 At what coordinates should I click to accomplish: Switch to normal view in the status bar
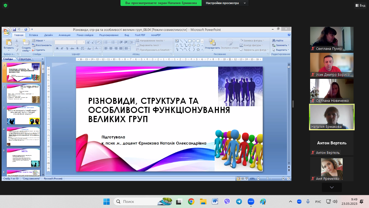(x=238, y=179)
